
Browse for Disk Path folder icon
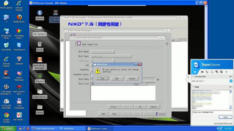click(x=158, y=80)
